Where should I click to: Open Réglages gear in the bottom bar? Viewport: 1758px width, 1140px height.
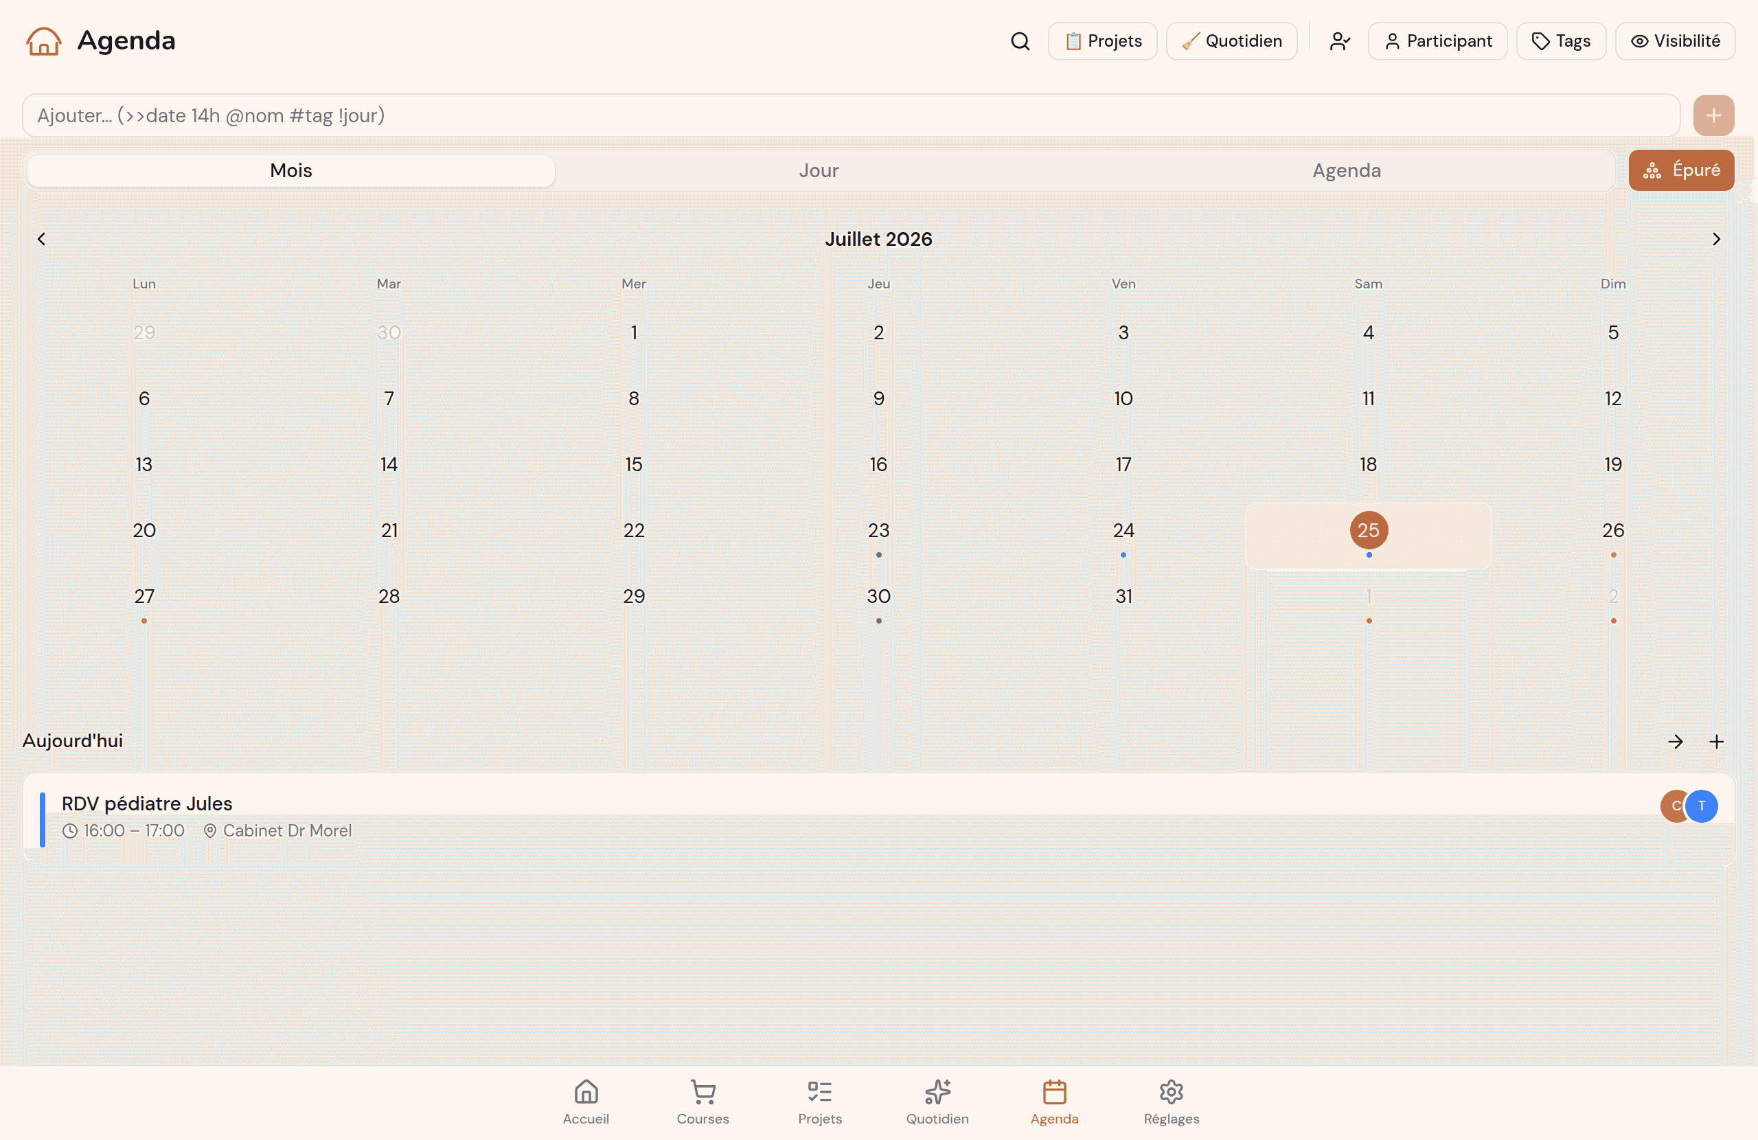point(1172,1102)
